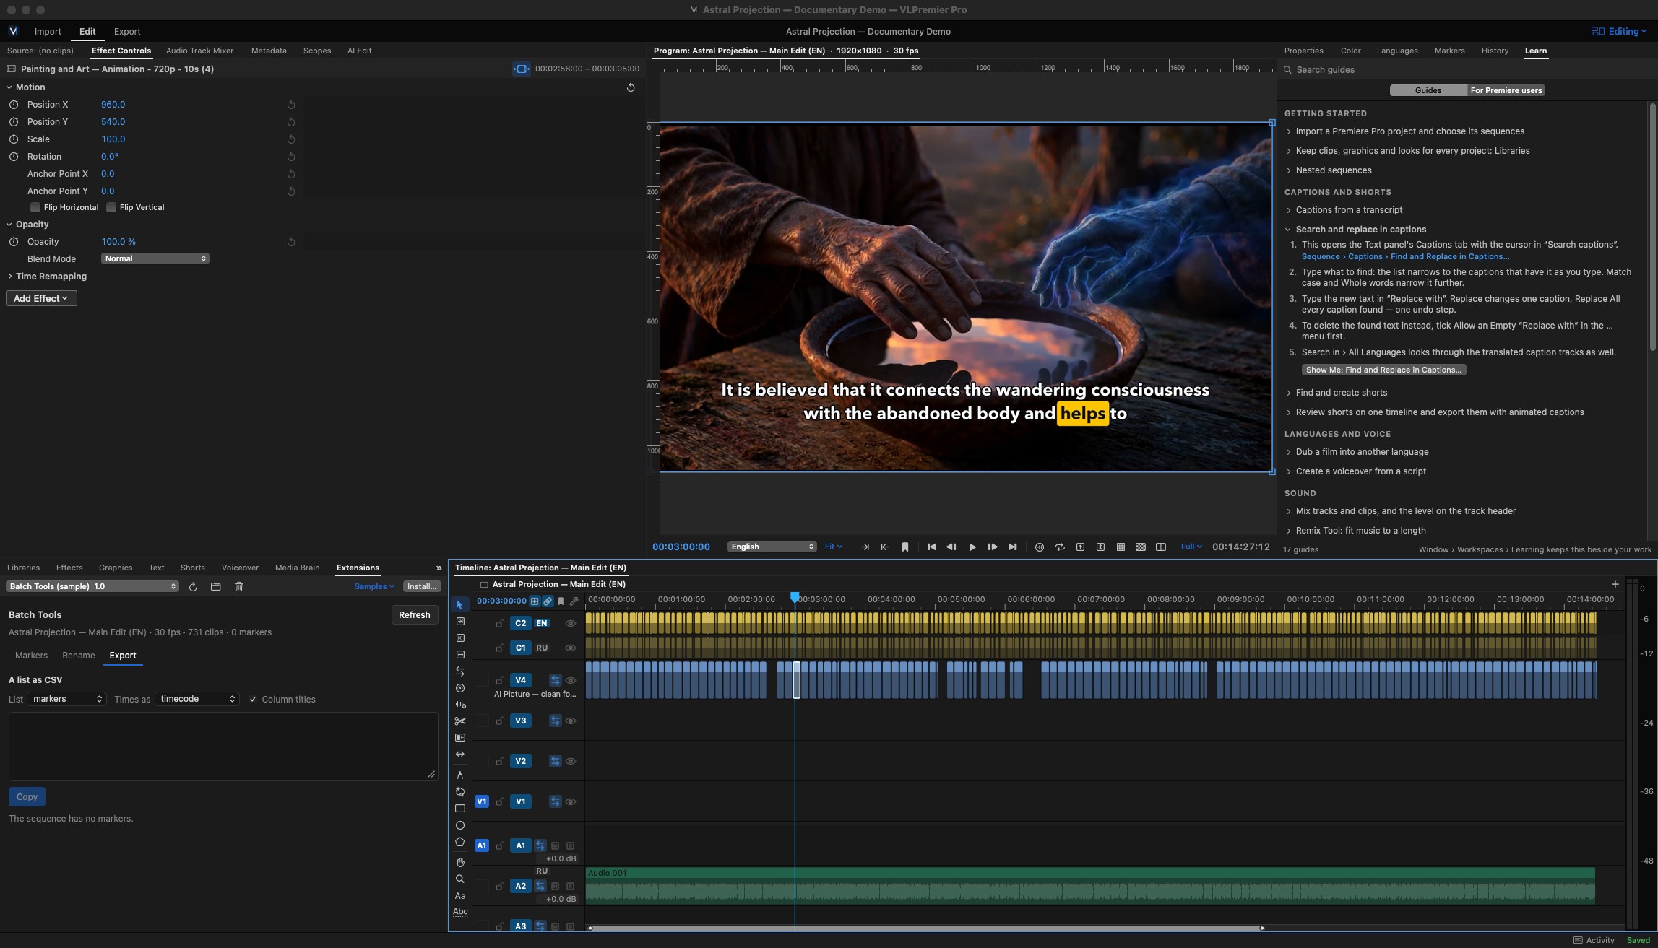Image resolution: width=1658 pixels, height=948 pixels.
Task: Click the Search guides field
Action: coord(1467,70)
